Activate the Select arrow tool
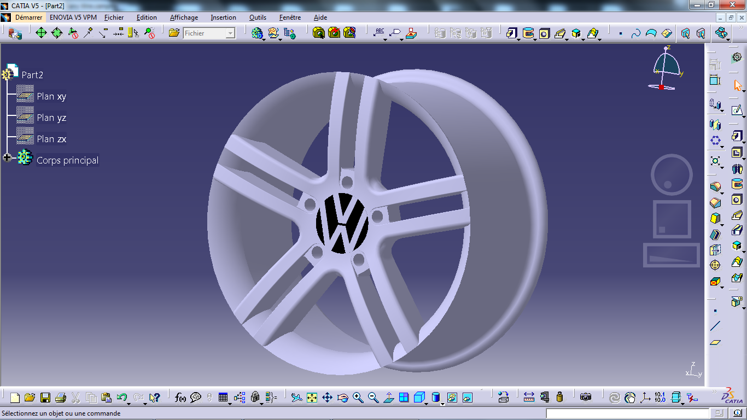747x420 pixels. pyautogui.click(x=737, y=86)
